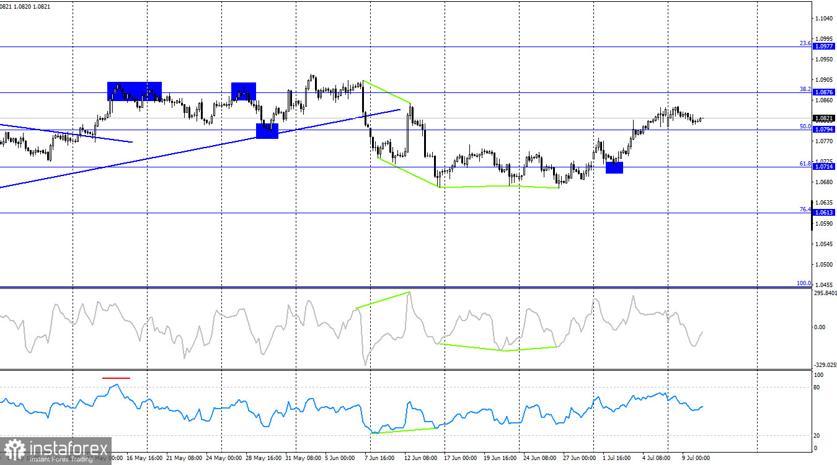Select the 50.0 Fibonacci level label
The width and height of the screenshot is (837, 465).
click(805, 126)
